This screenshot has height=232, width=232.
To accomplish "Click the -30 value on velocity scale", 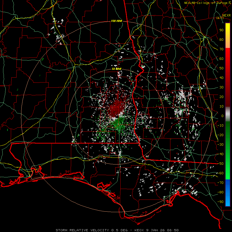I will (220, 145).
